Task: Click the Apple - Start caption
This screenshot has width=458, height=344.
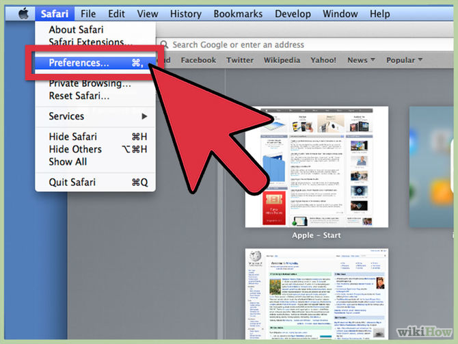Action: click(x=316, y=235)
